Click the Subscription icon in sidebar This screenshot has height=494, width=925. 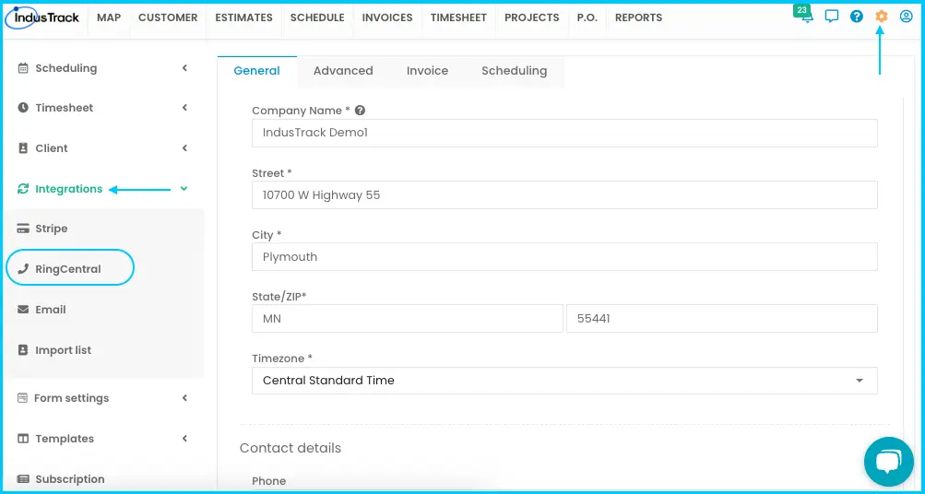(x=23, y=479)
